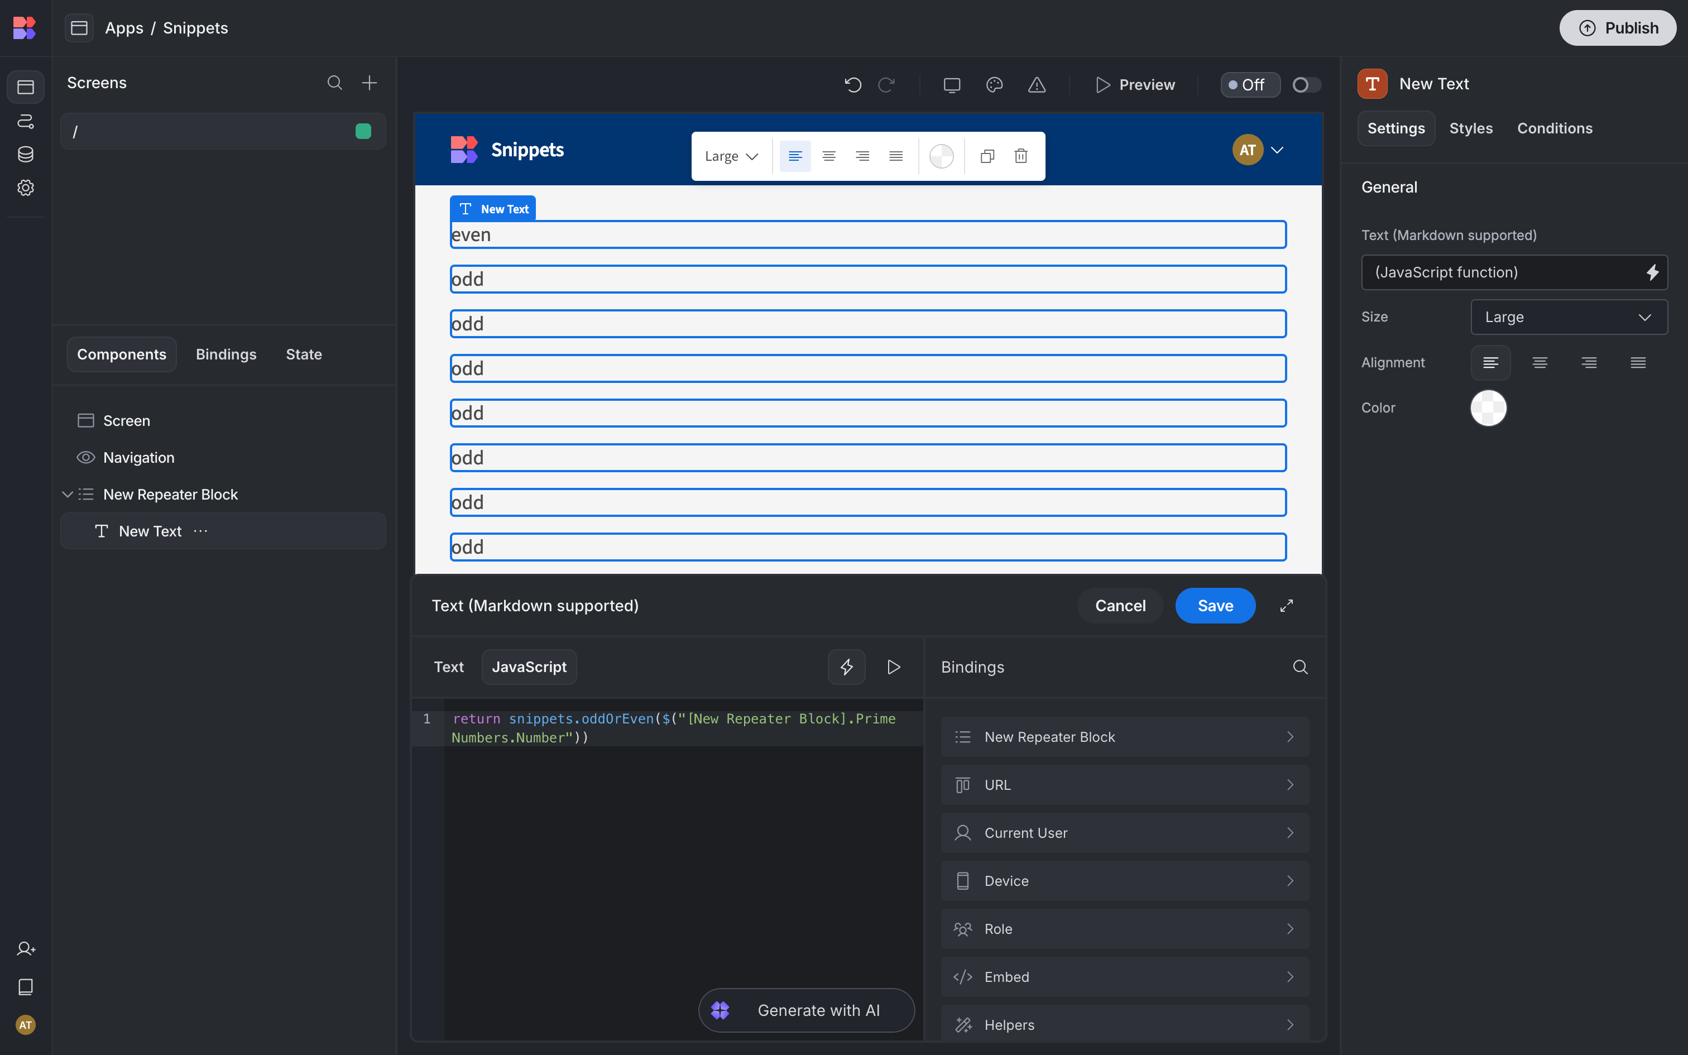1688x1055 pixels.
Task: Click the Preview button
Action: [1135, 85]
